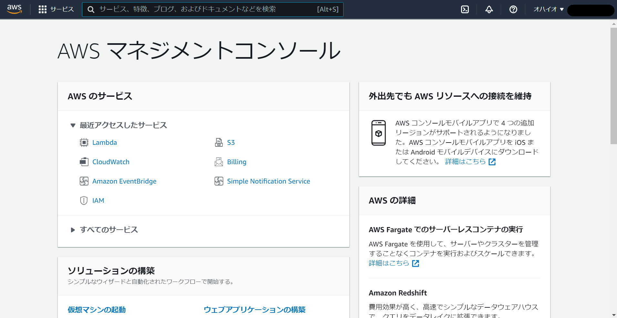
Task: Click the Lambda chip icon
Action: (84, 143)
